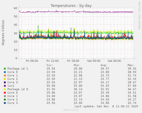This screenshot has height=113, width=142.
Task: Select the Core 3 average value 24.17
Action: click(x=105, y=82)
